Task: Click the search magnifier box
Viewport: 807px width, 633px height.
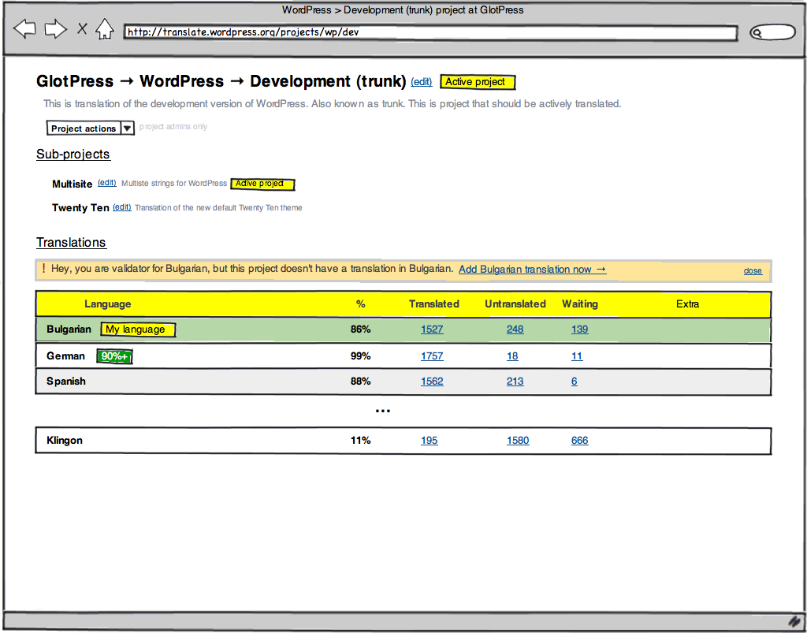Action: (x=772, y=32)
